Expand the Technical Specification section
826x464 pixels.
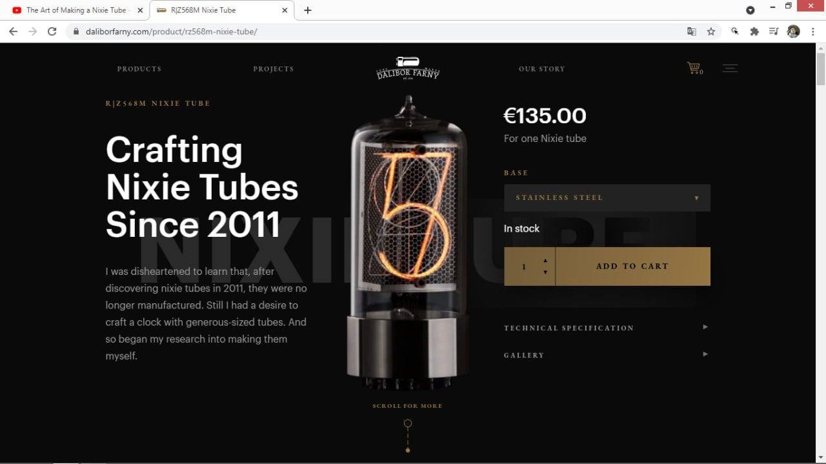(x=607, y=328)
